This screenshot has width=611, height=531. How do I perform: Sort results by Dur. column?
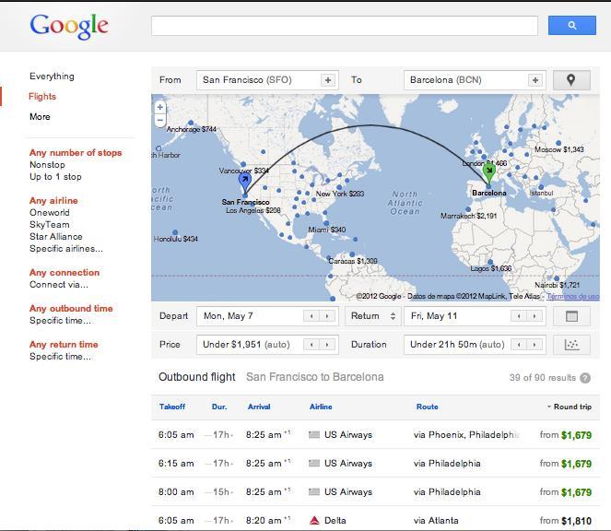[219, 407]
